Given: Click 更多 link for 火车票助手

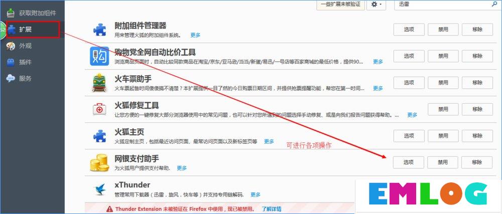Looking at the screenshot, I should pyautogui.click(x=378, y=88).
